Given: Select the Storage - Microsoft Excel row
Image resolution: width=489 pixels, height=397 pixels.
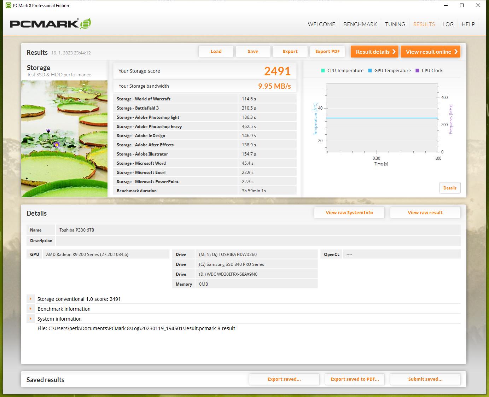Looking at the screenshot, I should pos(205,173).
